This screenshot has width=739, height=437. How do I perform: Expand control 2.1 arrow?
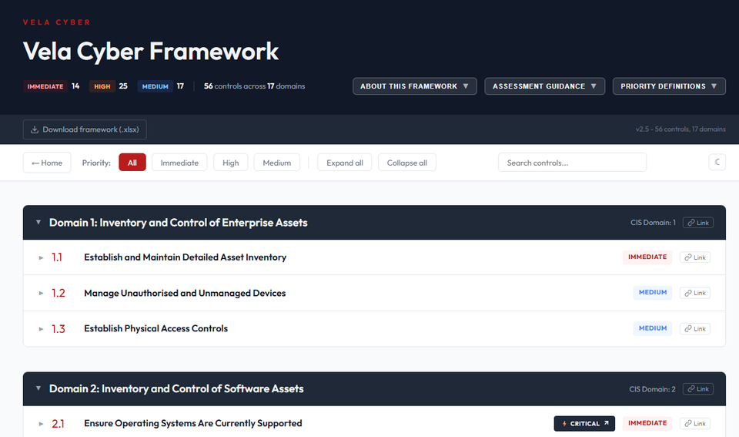pyautogui.click(x=41, y=424)
